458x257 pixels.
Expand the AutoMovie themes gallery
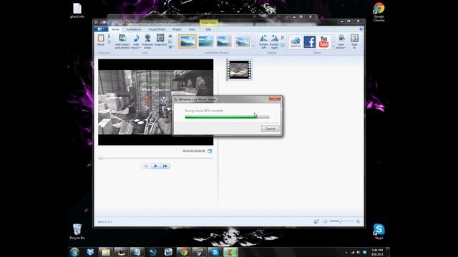click(253, 46)
